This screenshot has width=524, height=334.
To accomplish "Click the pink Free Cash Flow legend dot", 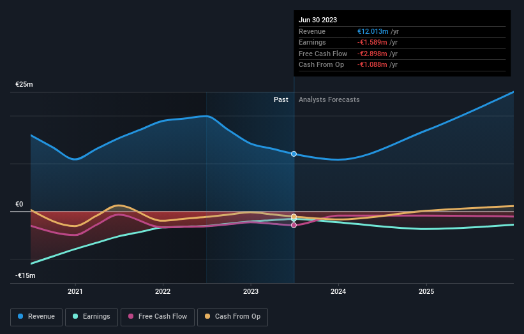I will click(131, 316).
